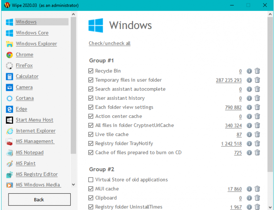This screenshot has height=210, width=274.
Task: Click the Back button
Action: pos(39,200)
